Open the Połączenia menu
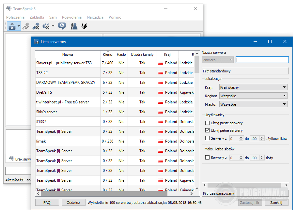The image size is (296, 213). pos(15,17)
